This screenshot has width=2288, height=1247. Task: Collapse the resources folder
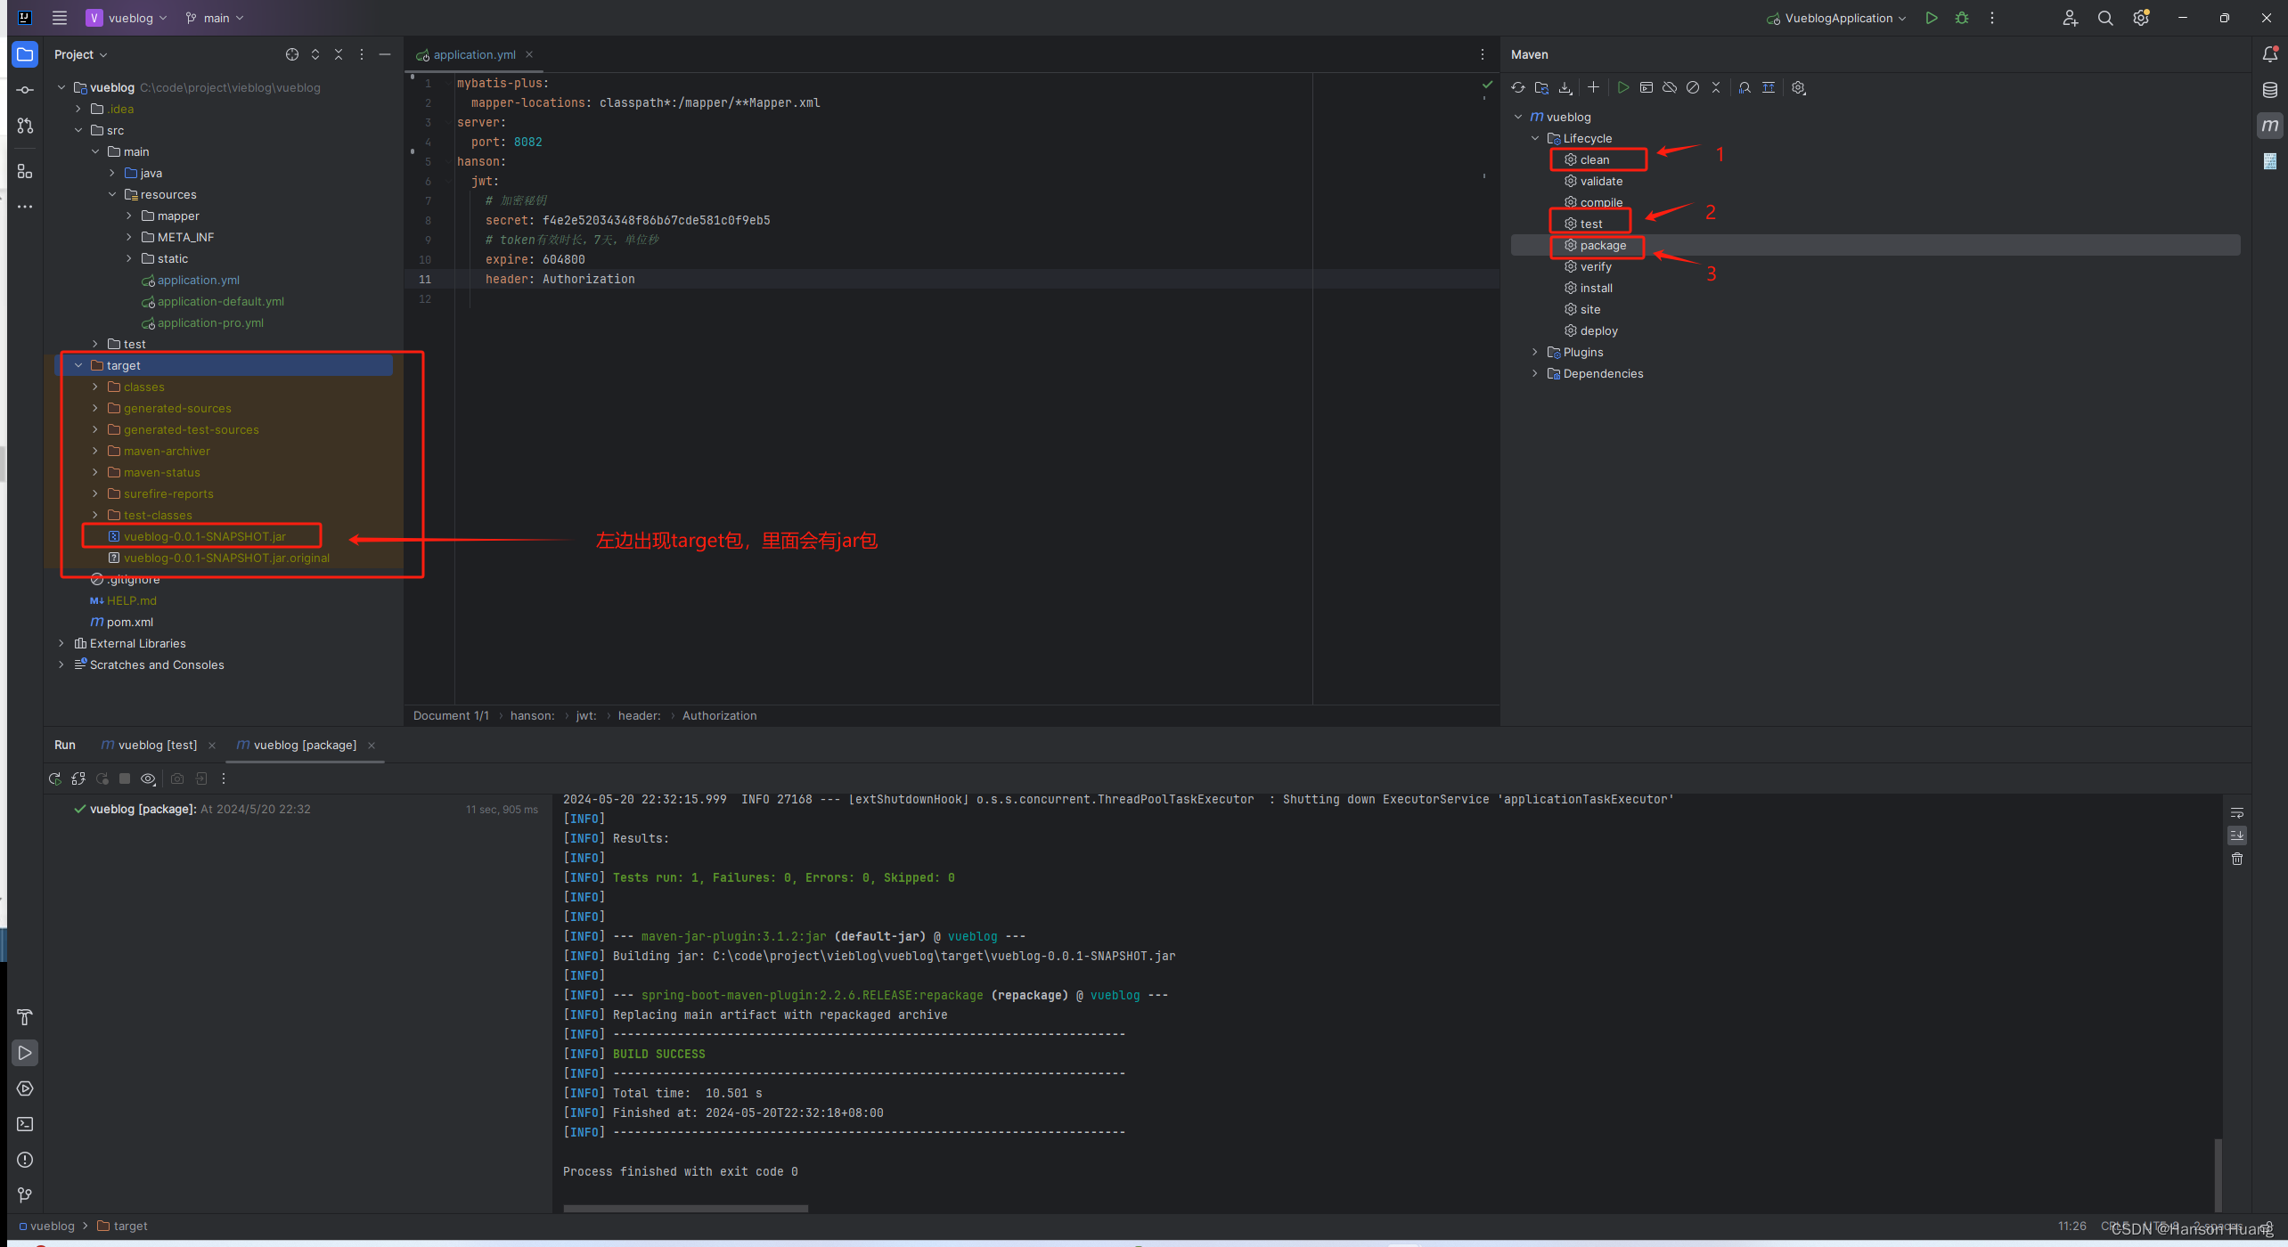tap(112, 194)
